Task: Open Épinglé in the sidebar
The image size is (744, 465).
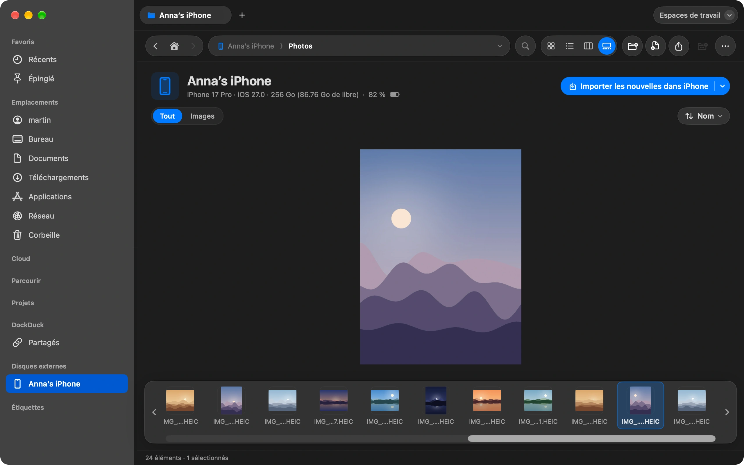Action: [x=67, y=78]
